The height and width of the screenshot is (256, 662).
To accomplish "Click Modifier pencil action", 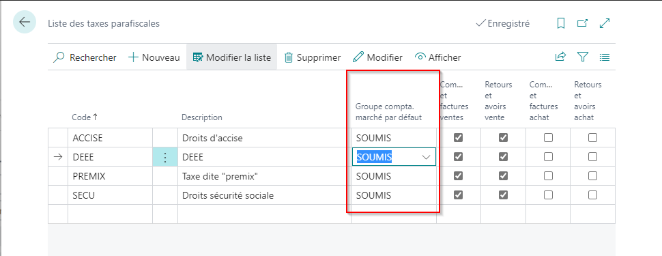I will coord(378,57).
